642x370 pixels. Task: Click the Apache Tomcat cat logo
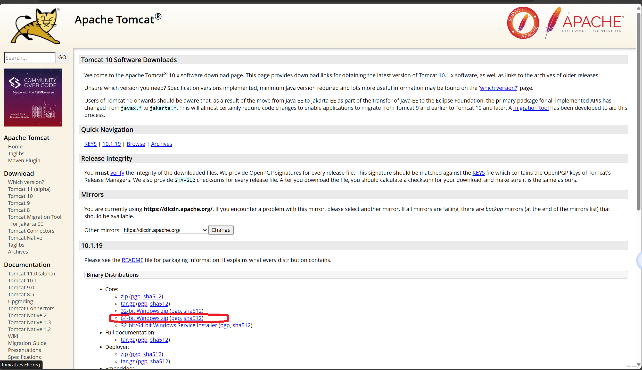pyautogui.click(x=36, y=26)
